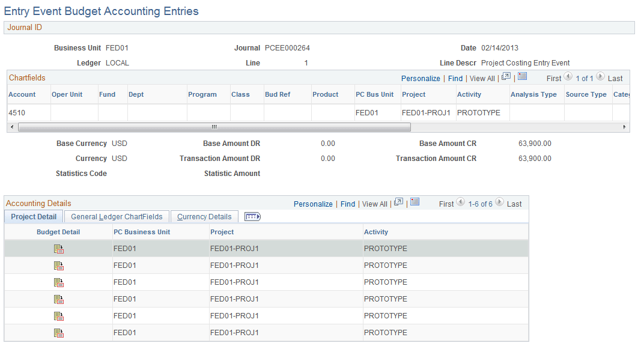Click the Download icon in Accounting Details header
Viewport: 638px width, 349px height.
point(415,204)
